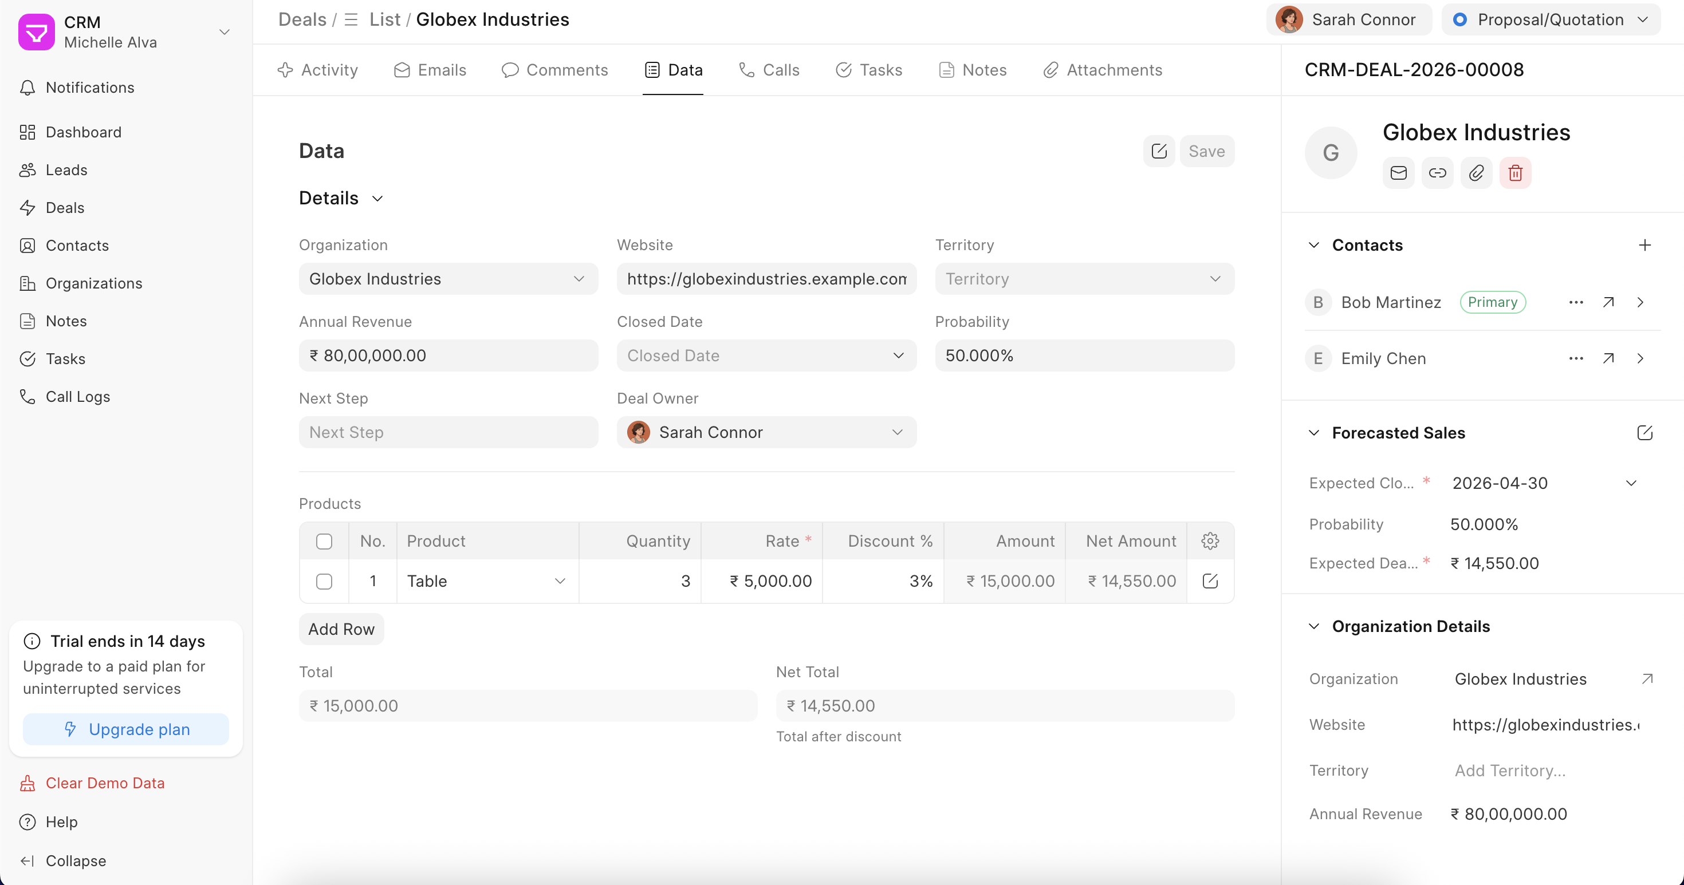Click the Next Step input field
Viewport: 1684px width, 885px height.
448,432
